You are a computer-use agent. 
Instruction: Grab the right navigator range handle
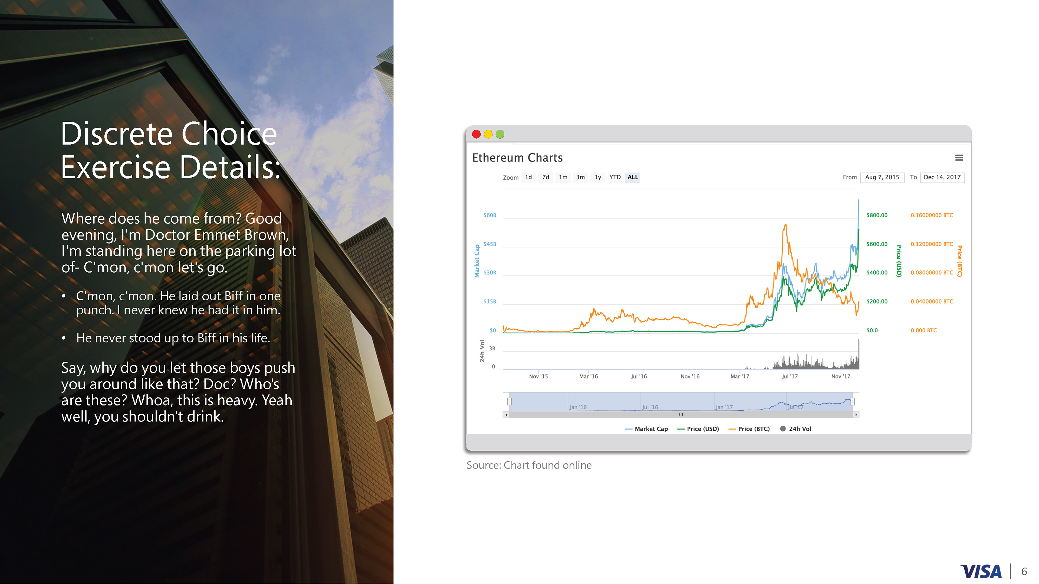click(852, 401)
